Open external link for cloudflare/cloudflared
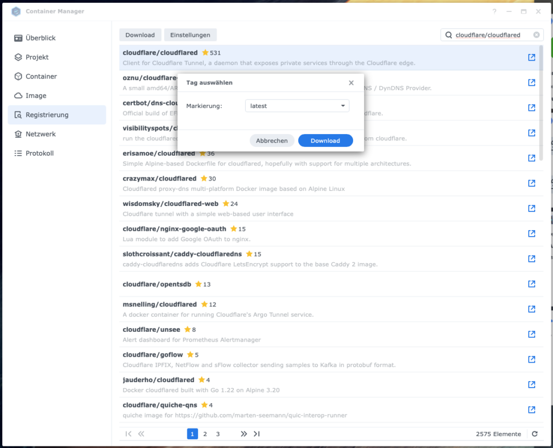The image size is (553, 448). [531, 57]
